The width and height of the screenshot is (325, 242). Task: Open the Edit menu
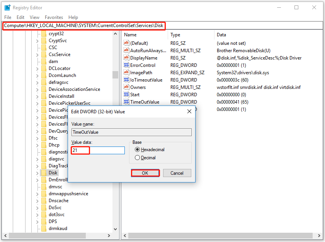[x=20, y=17]
